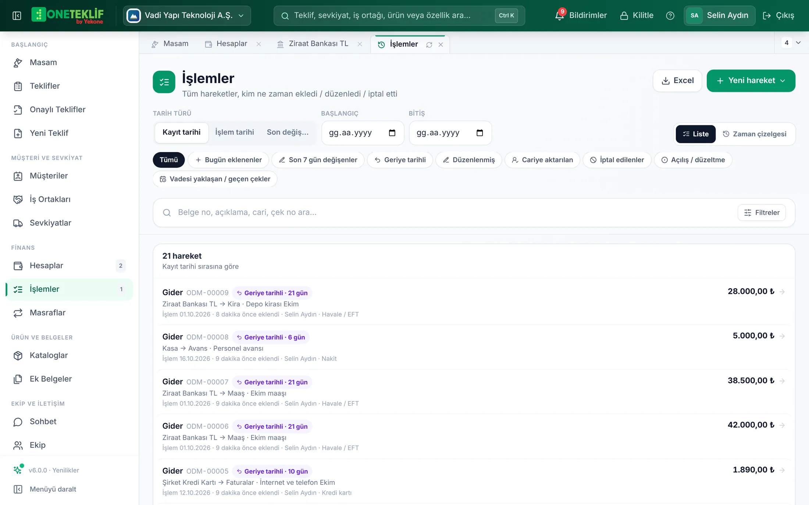Open the Bildirimler bell icon
This screenshot has height=505, width=809.
coord(559,15)
